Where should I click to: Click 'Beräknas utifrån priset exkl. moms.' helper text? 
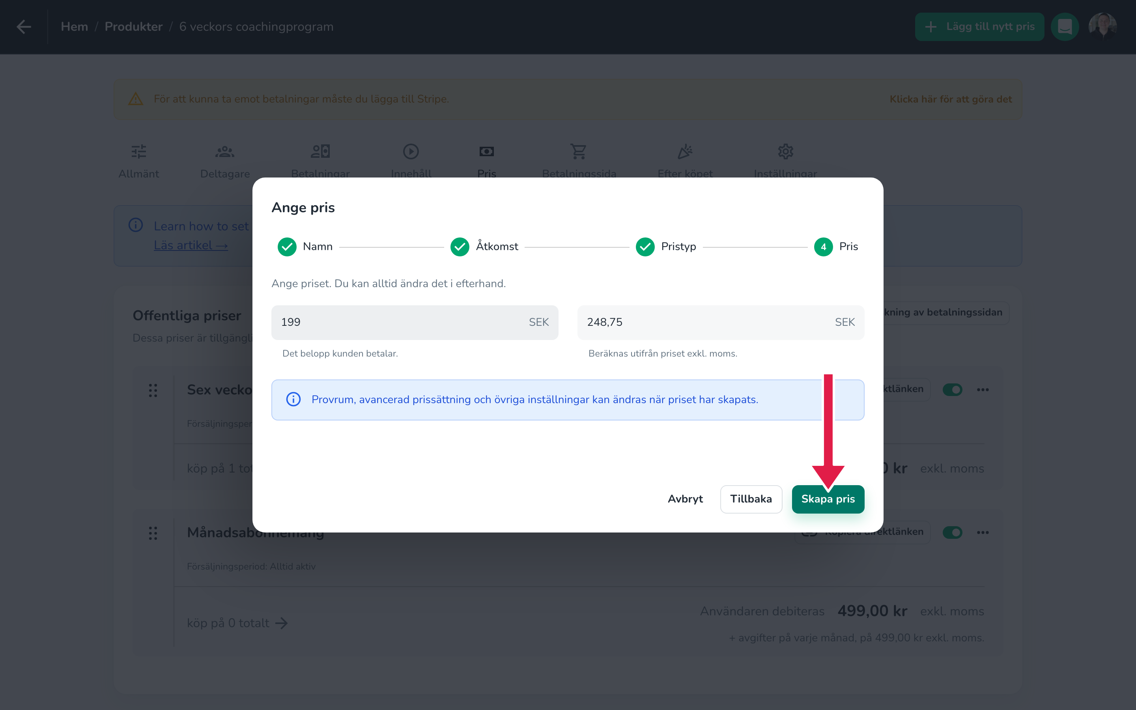(x=663, y=353)
